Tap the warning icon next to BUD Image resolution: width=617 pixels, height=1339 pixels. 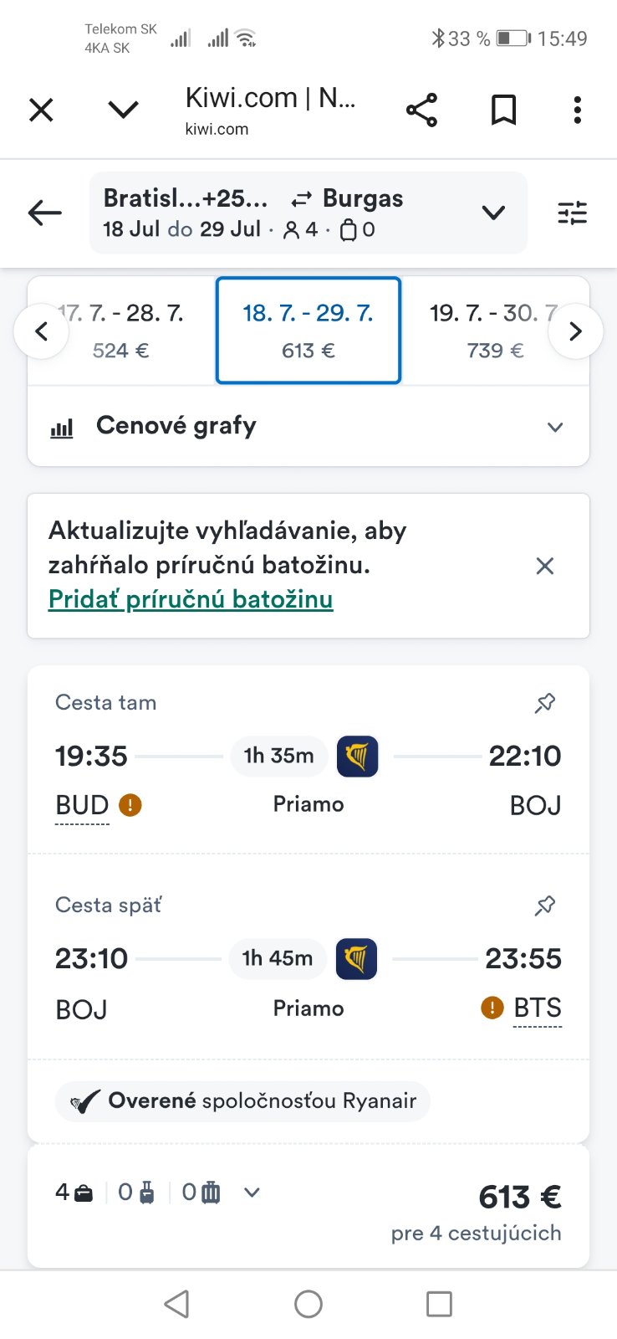(130, 805)
